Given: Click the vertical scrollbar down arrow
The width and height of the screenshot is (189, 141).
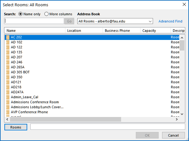Looking at the screenshot, I should [x=182, y=114].
